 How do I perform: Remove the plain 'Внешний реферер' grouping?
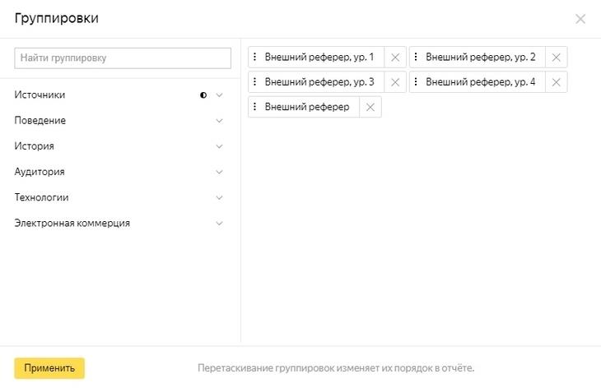(370, 107)
